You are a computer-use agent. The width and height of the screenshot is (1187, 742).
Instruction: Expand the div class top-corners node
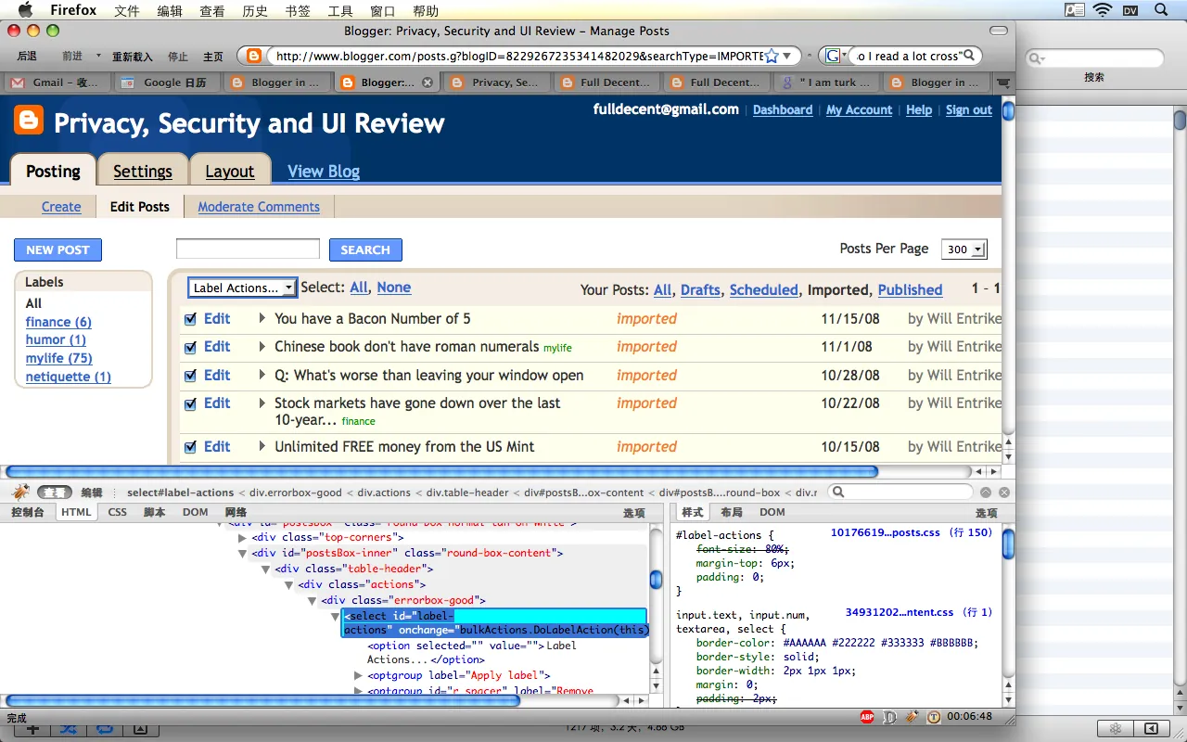tap(243, 538)
